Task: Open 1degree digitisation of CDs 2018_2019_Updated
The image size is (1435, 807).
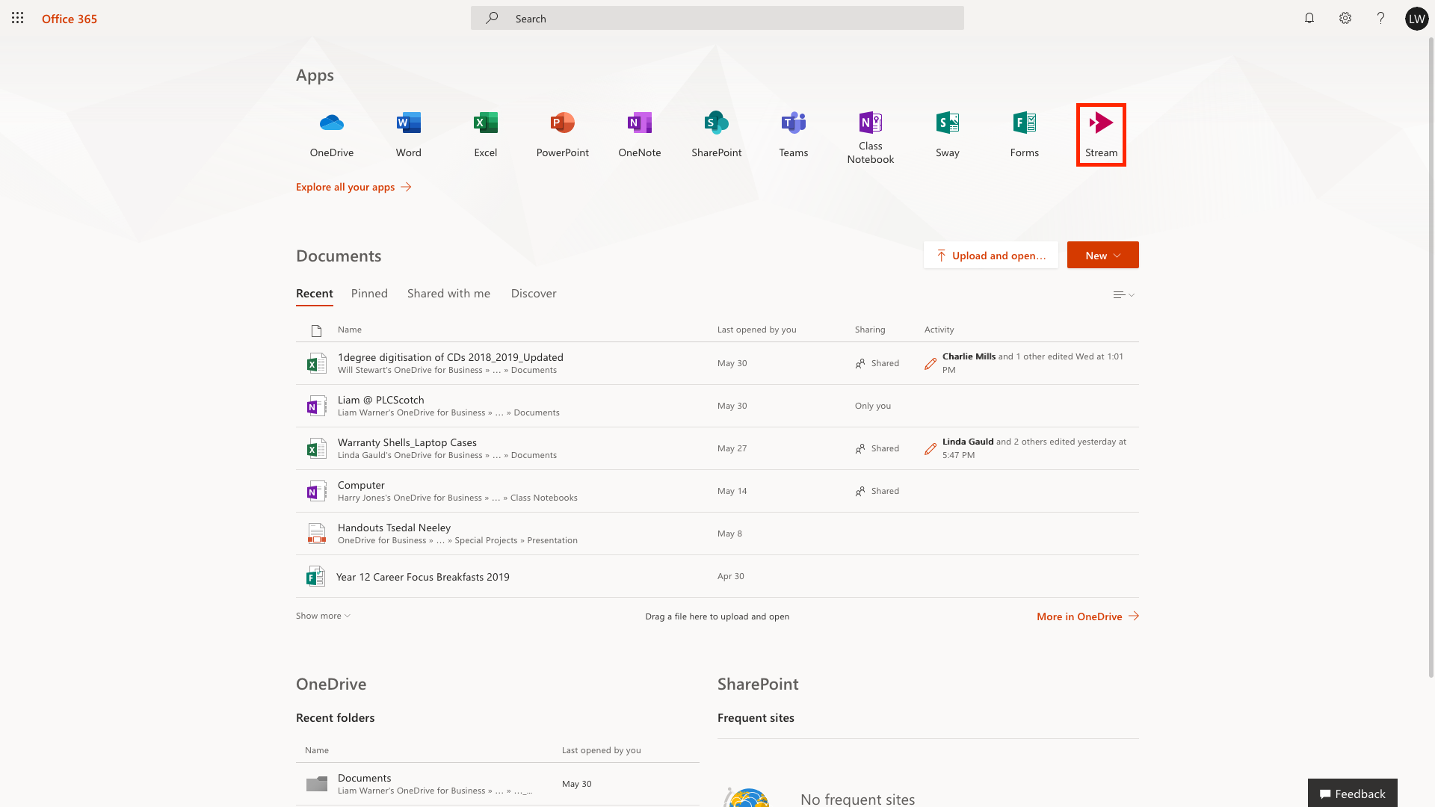Action: tap(451, 357)
